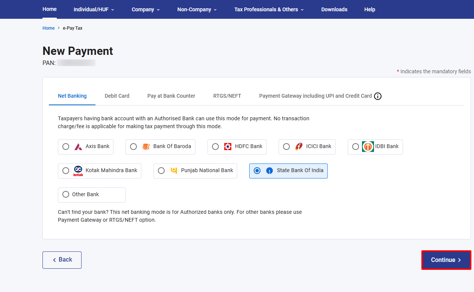Click the Back button
The image size is (474, 292).
(62, 260)
